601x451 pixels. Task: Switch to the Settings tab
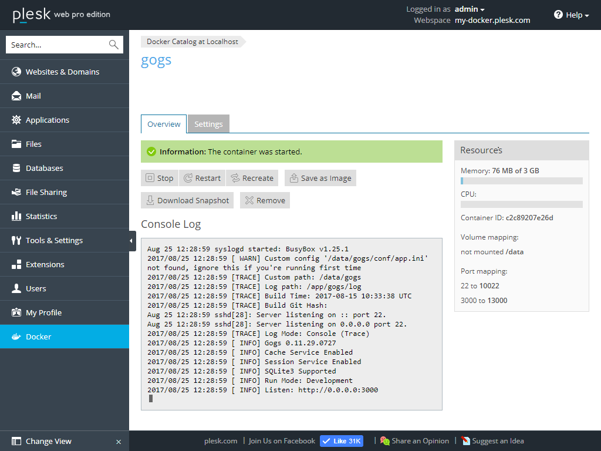(x=208, y=124)
